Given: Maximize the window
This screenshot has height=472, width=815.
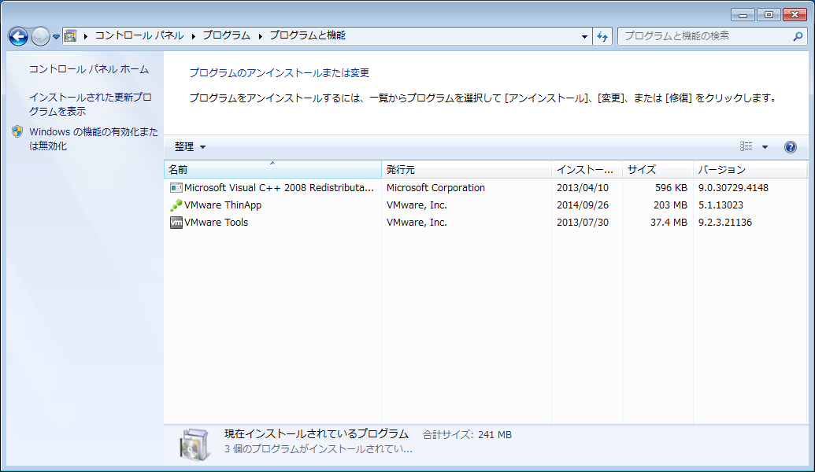Looking at the screenshot, I should (x=769, y=14).
